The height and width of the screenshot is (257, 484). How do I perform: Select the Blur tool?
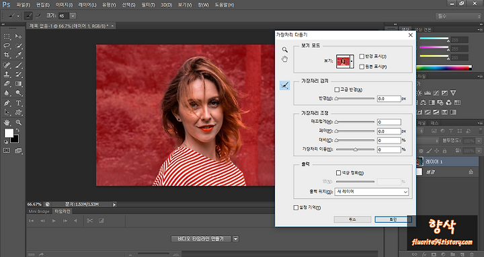pos(7,93)
